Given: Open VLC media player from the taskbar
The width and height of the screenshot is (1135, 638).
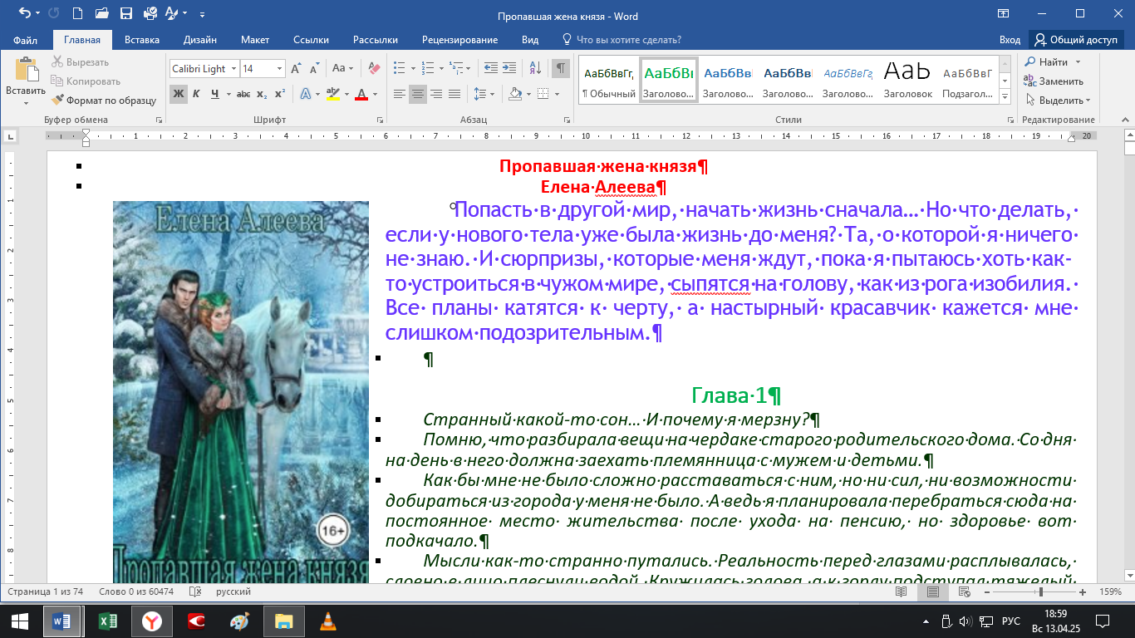Looking at the screenshot, I should click(329, 621).
